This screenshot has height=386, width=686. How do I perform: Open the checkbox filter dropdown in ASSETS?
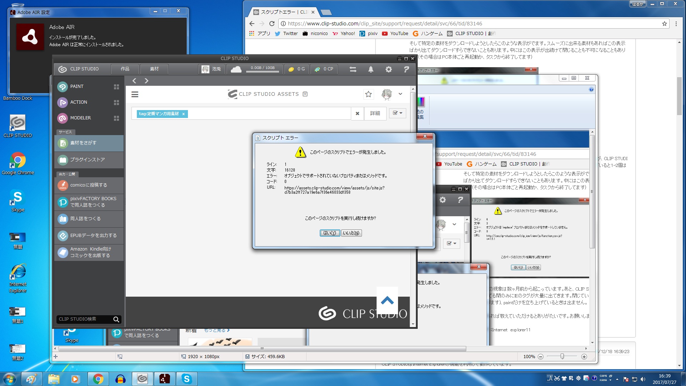[x=397, y=113]
